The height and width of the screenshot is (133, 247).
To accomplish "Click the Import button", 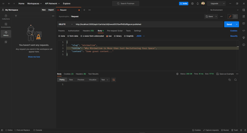I will point(51,10).
